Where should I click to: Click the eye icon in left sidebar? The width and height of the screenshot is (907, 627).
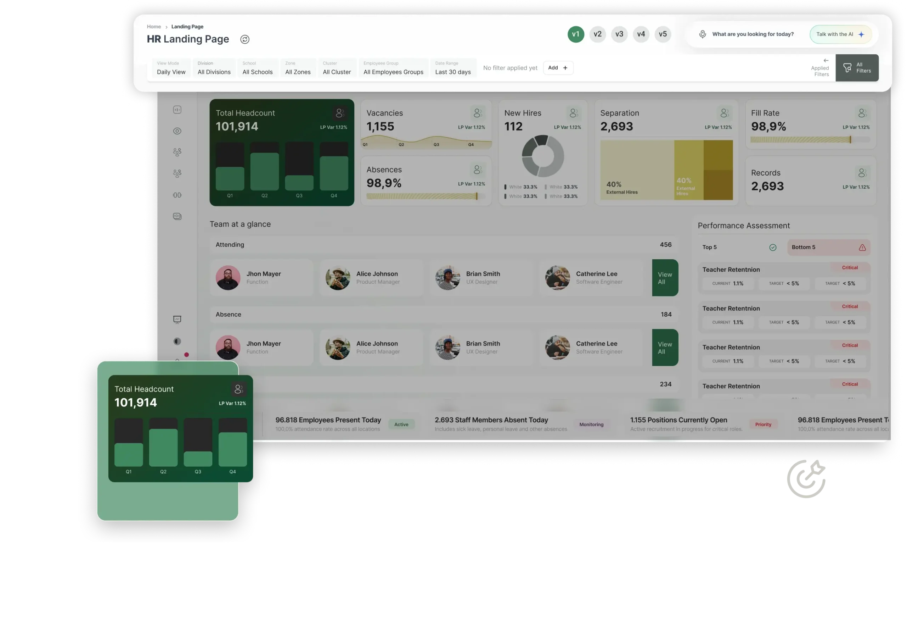177,131
